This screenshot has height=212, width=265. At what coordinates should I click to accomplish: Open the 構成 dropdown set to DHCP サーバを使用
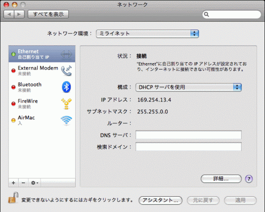click(188, 87)
